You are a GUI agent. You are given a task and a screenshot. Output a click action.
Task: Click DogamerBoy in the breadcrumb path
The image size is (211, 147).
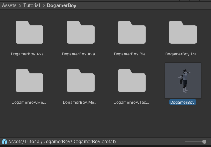62,5
